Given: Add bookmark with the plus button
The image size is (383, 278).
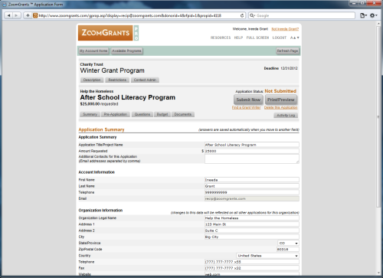Looking at the screenshot, I should 28,15.
